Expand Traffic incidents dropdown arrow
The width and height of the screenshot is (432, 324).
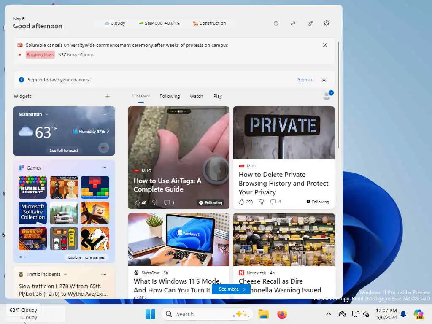tap(65, 274)
